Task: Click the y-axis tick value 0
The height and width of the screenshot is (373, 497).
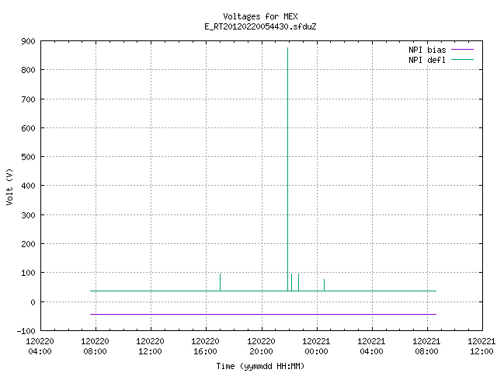Action: tap(33, 302)
